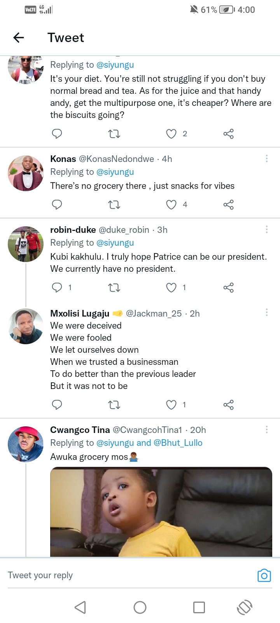This screenshot has width=280, height=623.
Task: Tap the 'Tweet your reply' field
Action: [x=128, y=575]
